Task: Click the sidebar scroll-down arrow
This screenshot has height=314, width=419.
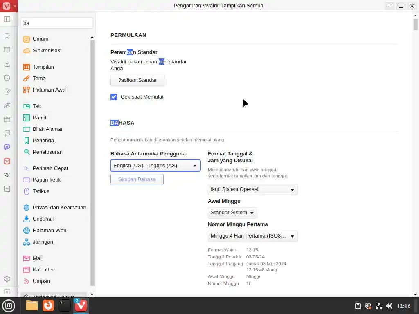Action: (x=92, y=294)
